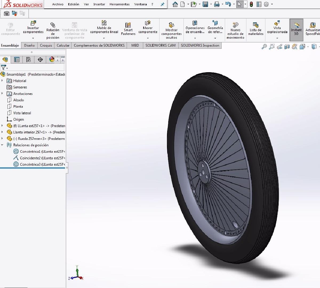The width and height of the screenshot is (320, 288).
Task: Create a new document with the blank page icon
Action: (x=183, y=4)
